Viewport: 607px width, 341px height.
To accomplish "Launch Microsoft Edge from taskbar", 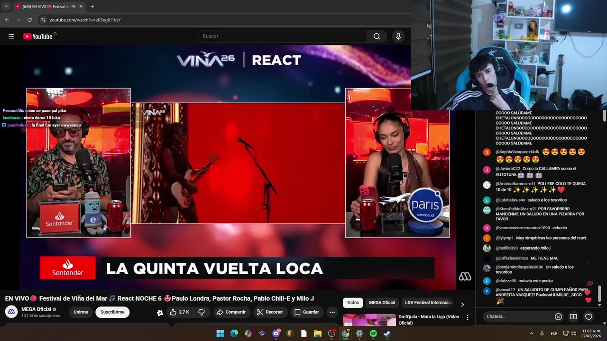I will tap(234, 333).
